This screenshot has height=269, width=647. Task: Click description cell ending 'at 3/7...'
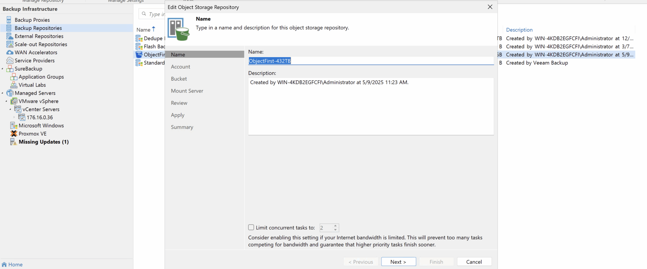tap(570, 46)
